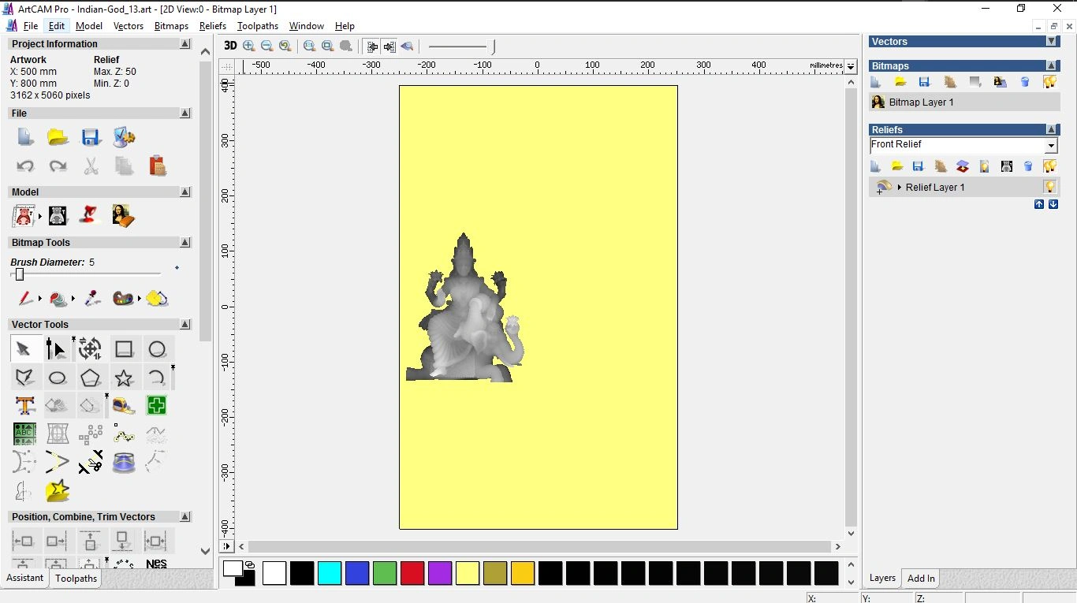Open the Front Relief dropdown
This screenshot has height=603, width=1077.
click(x=1050, y=146)
